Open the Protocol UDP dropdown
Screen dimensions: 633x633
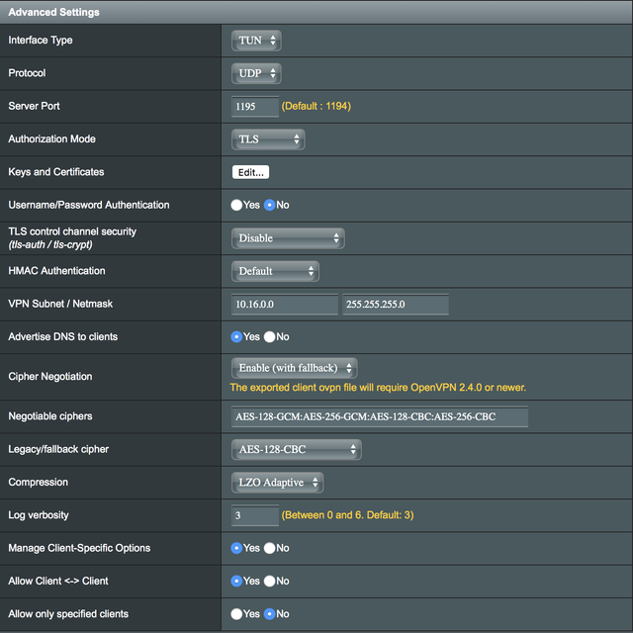257,74
